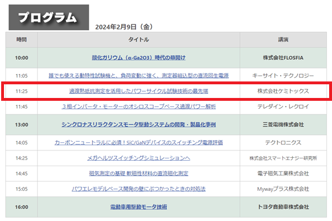Click the トヨタ自動車株式会社 speaker cell
The height and width of the screenshot is (221, 332).
point(283,207)
